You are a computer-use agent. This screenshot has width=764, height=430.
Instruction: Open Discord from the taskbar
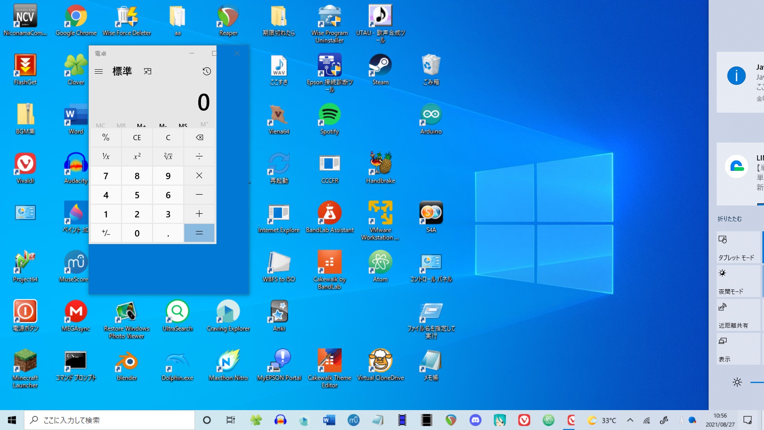pyautogui.click(x=475, y=420)
